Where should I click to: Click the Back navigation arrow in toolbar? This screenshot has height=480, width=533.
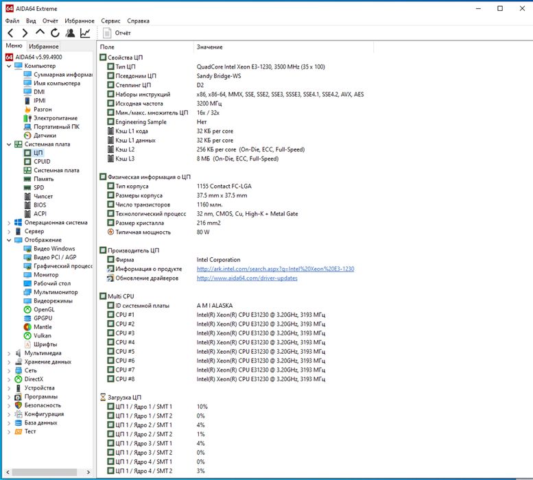pyautogui.click(x=10, y=33)
